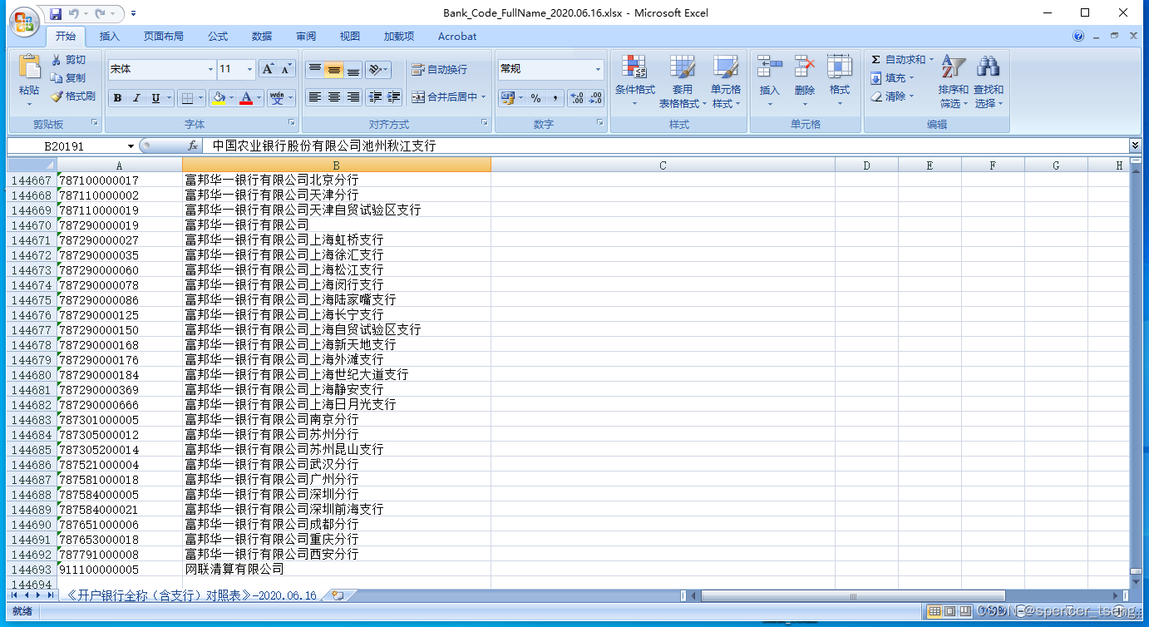
Task: Open font name 宋体 dropdown
Action: click(210, 69)
